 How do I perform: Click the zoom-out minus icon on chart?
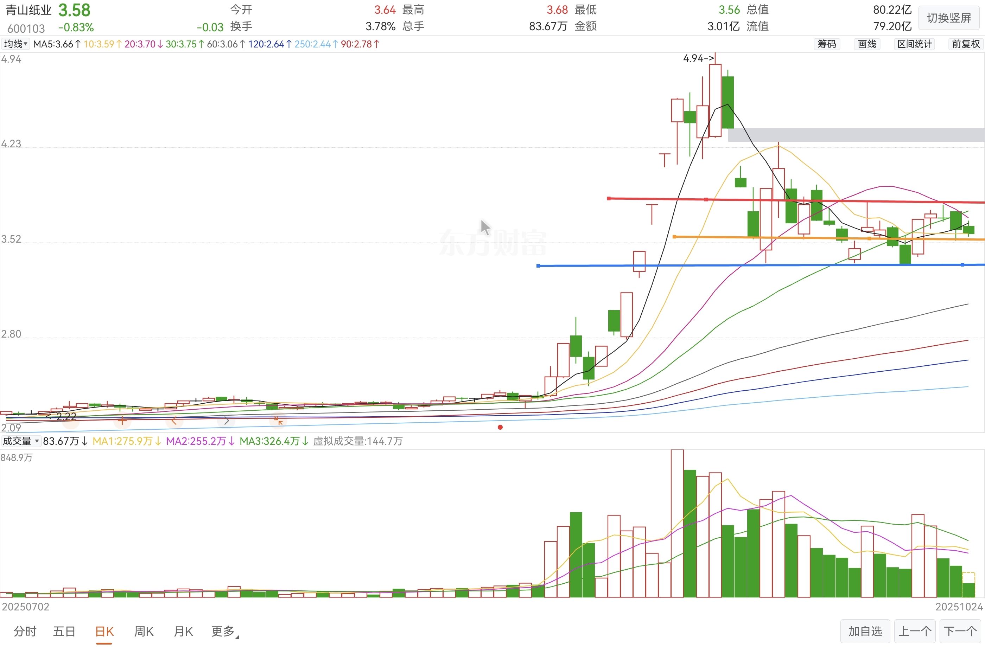point(70,421)
